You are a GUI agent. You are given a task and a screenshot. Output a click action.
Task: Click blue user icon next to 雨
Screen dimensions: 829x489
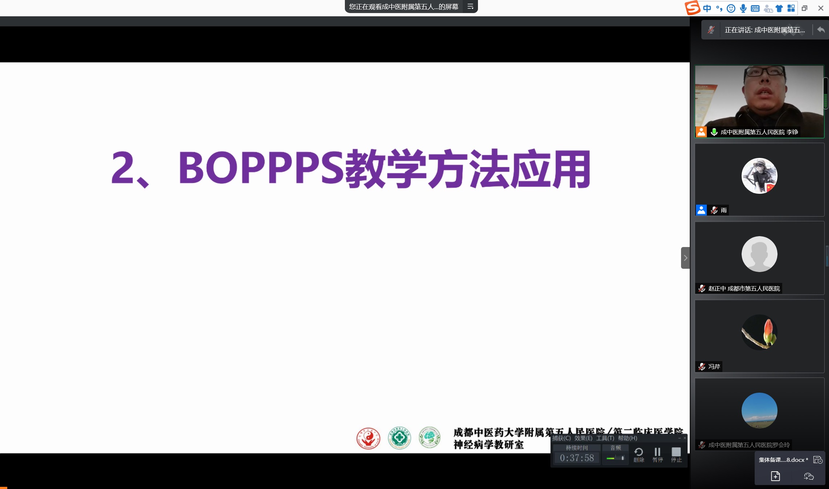[701, 210]
